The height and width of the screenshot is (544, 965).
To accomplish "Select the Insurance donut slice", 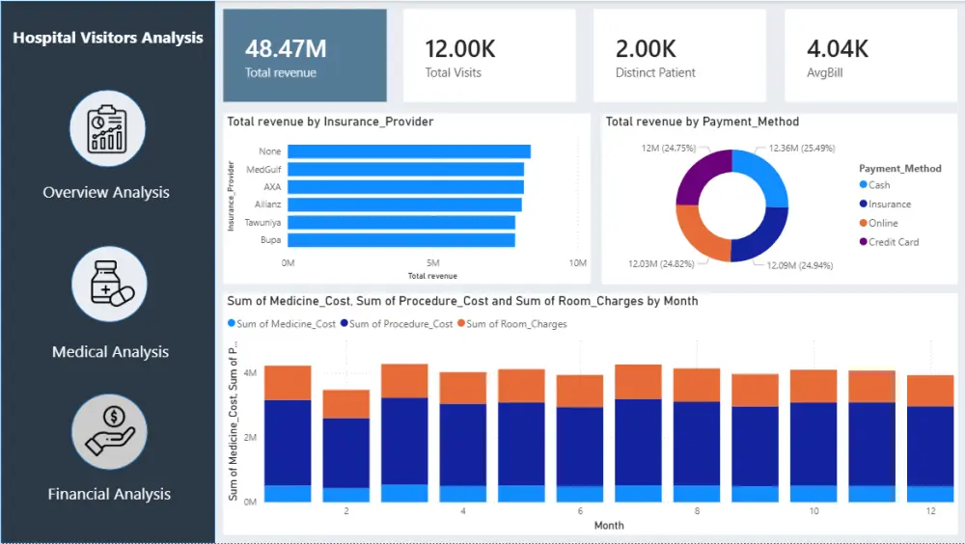I will 765,239.
